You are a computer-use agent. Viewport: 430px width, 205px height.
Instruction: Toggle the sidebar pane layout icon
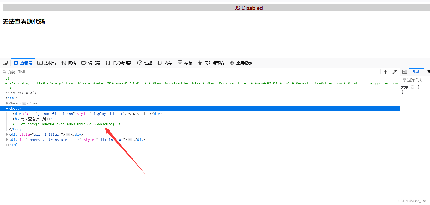coord(405,72)
